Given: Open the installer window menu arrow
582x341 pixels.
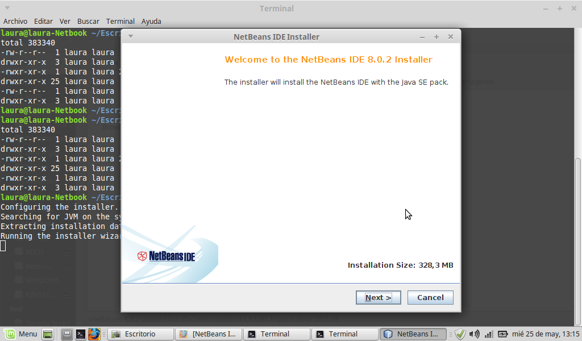Looking at the screenshot, I should point(131,37).
